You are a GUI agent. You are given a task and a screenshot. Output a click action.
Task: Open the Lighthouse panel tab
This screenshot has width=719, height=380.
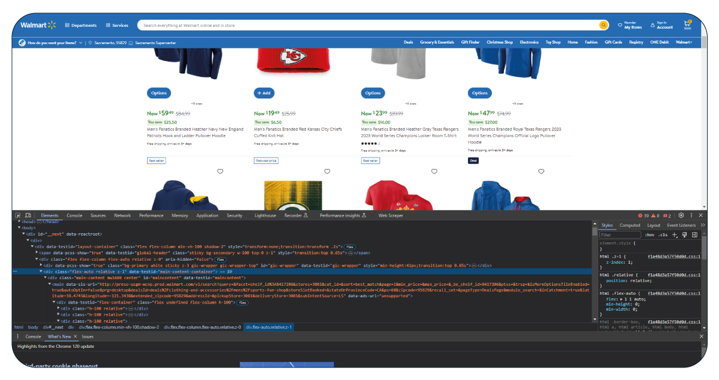pos(265,215)
